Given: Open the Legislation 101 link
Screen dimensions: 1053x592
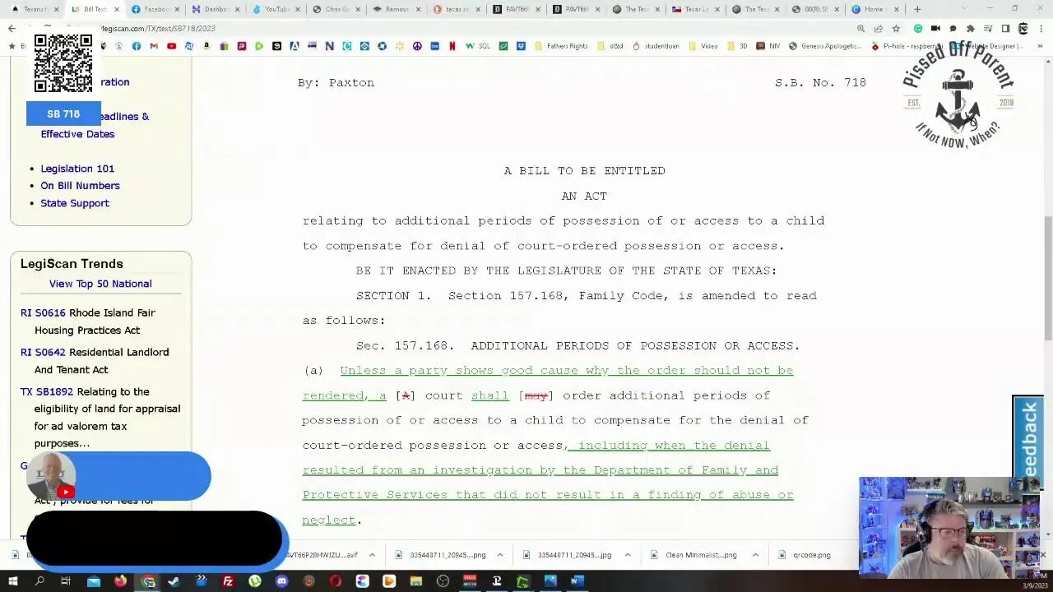Looking at the screenshot, I should point(77,169).
